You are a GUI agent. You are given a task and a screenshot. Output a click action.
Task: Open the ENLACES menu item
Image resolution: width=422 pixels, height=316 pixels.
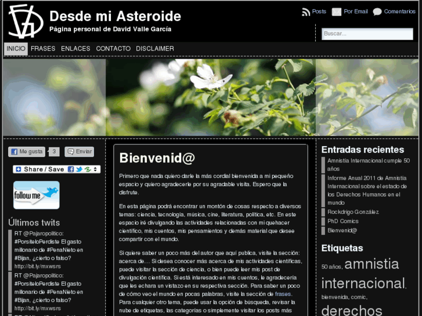(75, 49)
